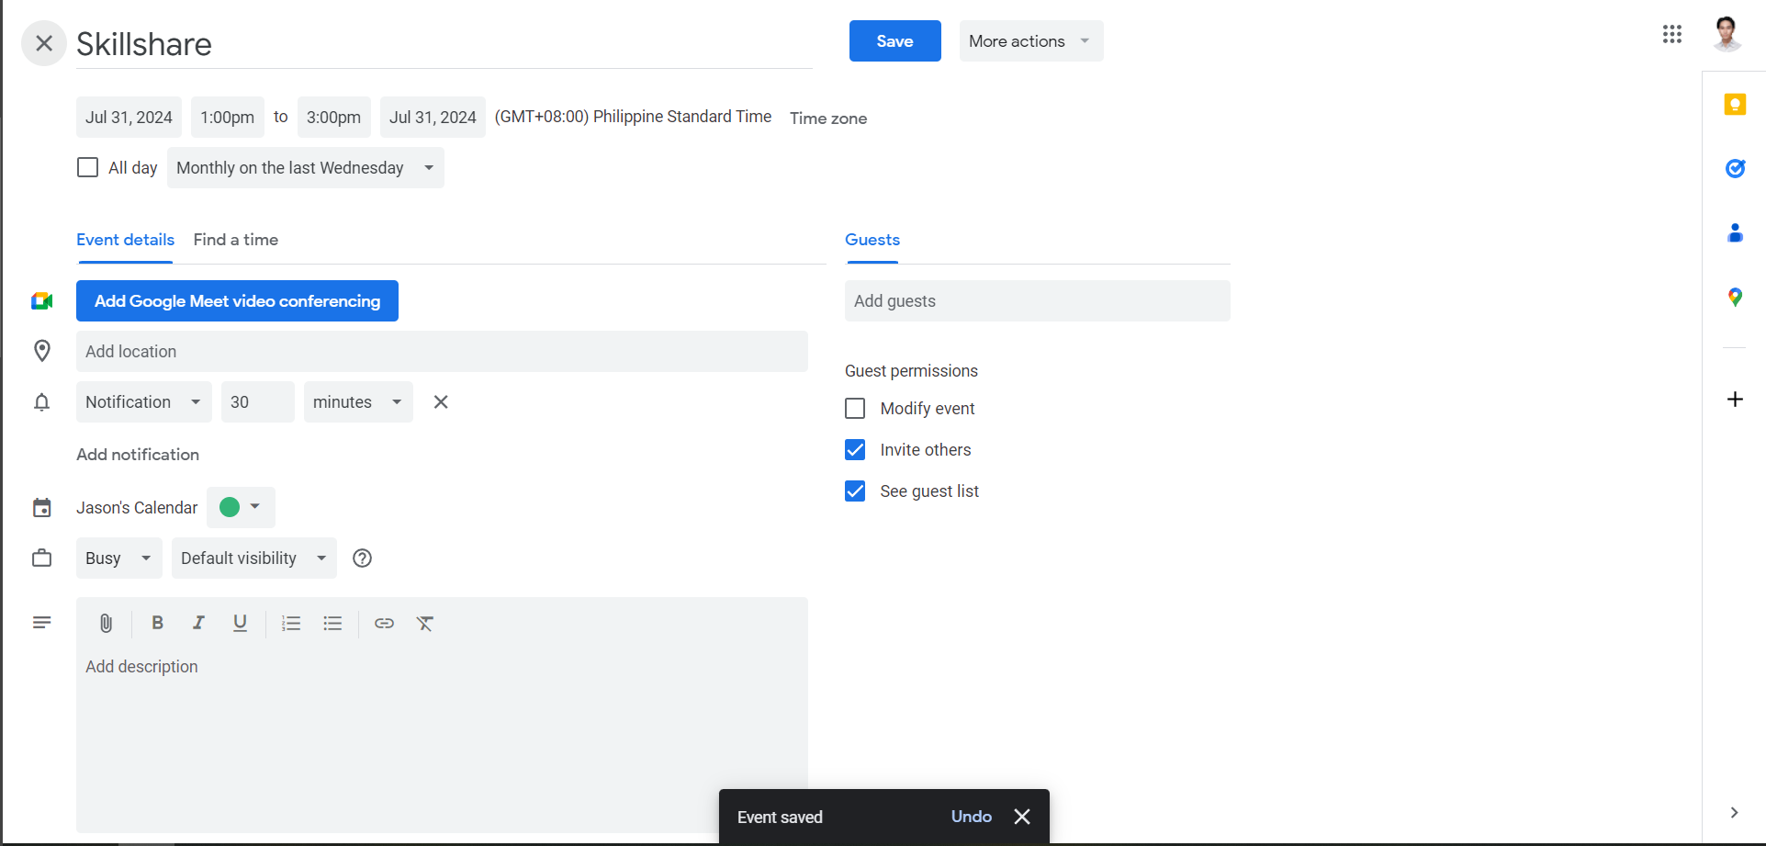Open the 1:00pm start time picker
This screenshot has width=1766, height=846.
coord(228,118)
